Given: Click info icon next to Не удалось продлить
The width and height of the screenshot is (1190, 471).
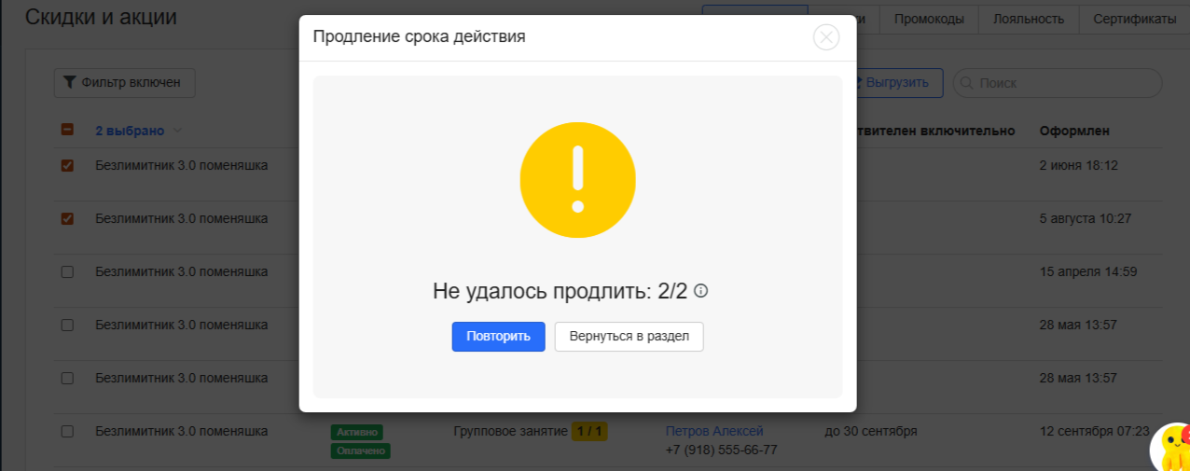Looking at the screenshot, I should pos(701,291).
